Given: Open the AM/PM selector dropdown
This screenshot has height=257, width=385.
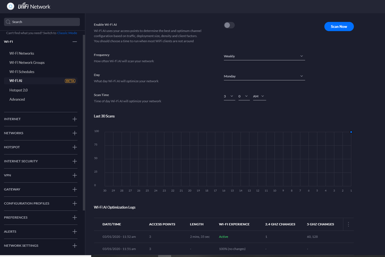Looking at the screenshot, I should point(259,96).
